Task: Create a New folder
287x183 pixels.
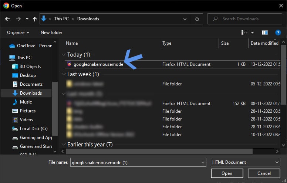Action: (x=51, y=33)
